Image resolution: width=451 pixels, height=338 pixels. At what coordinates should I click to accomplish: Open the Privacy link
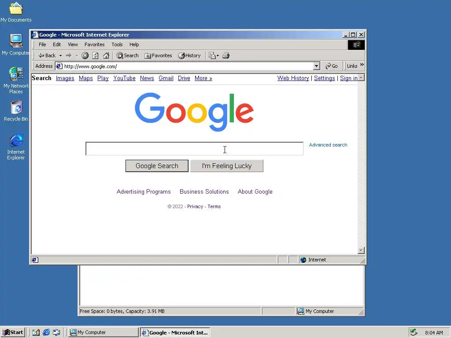click(195, 206)
